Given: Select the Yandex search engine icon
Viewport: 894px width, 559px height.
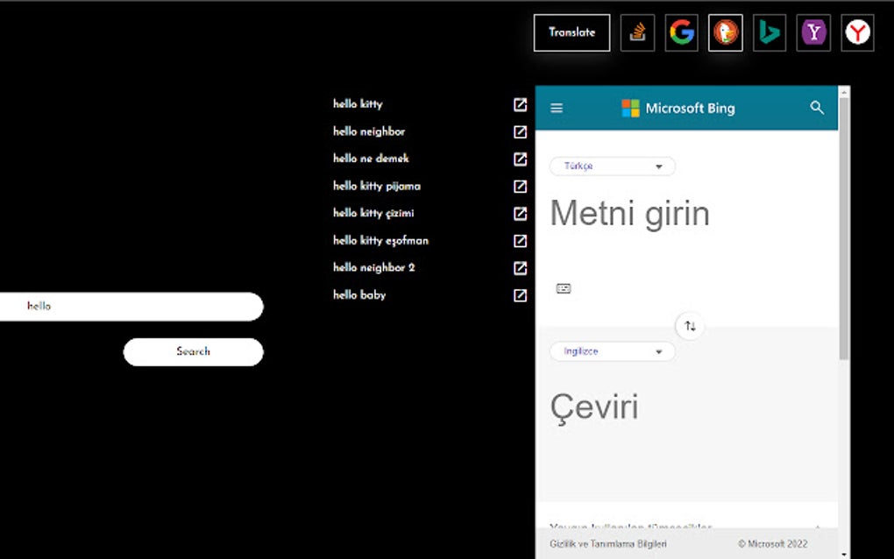Looking at the screenshot, I should point(857,32).
